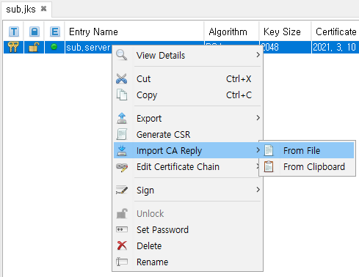Click the Sign pen icon
The image size is (359, 277).
click(x=122, y=190)
